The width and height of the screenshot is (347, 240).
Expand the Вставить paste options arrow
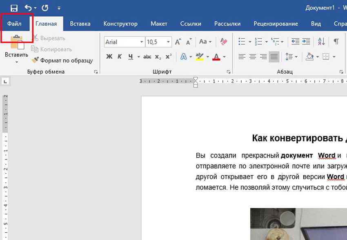click(x=17, y=62)
